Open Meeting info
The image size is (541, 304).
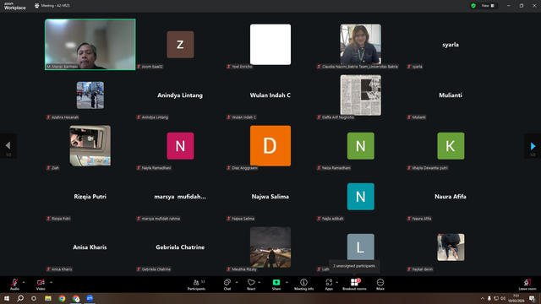304,285
